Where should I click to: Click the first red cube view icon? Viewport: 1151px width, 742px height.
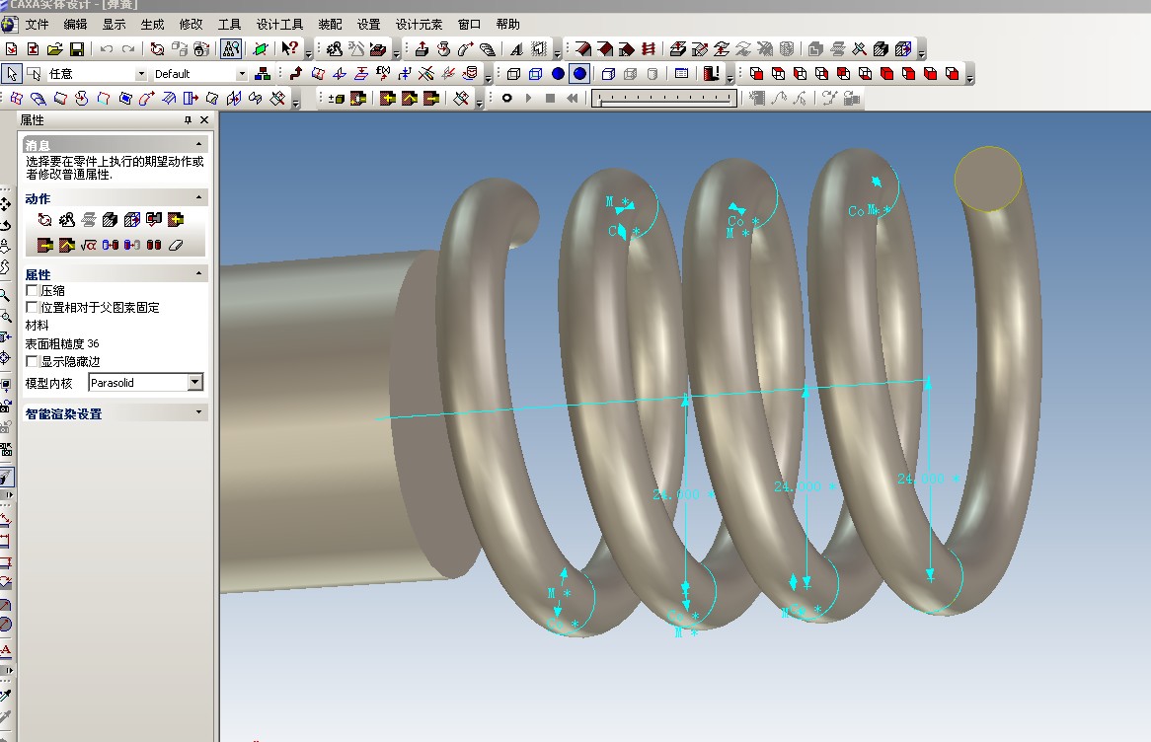click(x=756, y=73)
